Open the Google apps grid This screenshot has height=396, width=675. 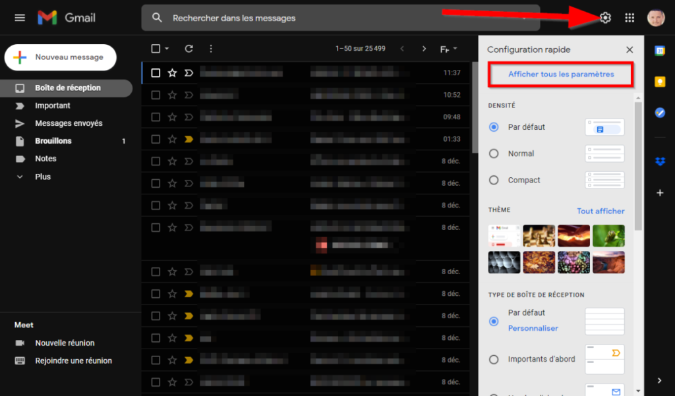point(630,18)
